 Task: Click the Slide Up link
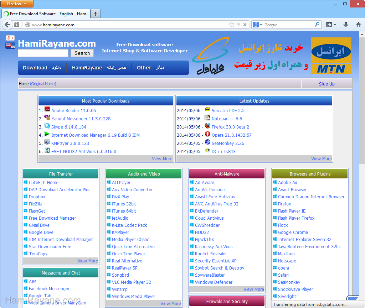coord(327,84)
